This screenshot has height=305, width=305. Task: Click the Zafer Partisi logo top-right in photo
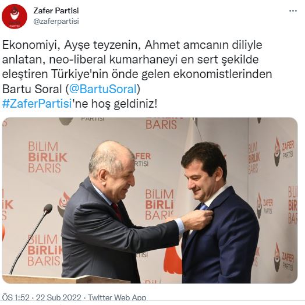pos(284,151)
